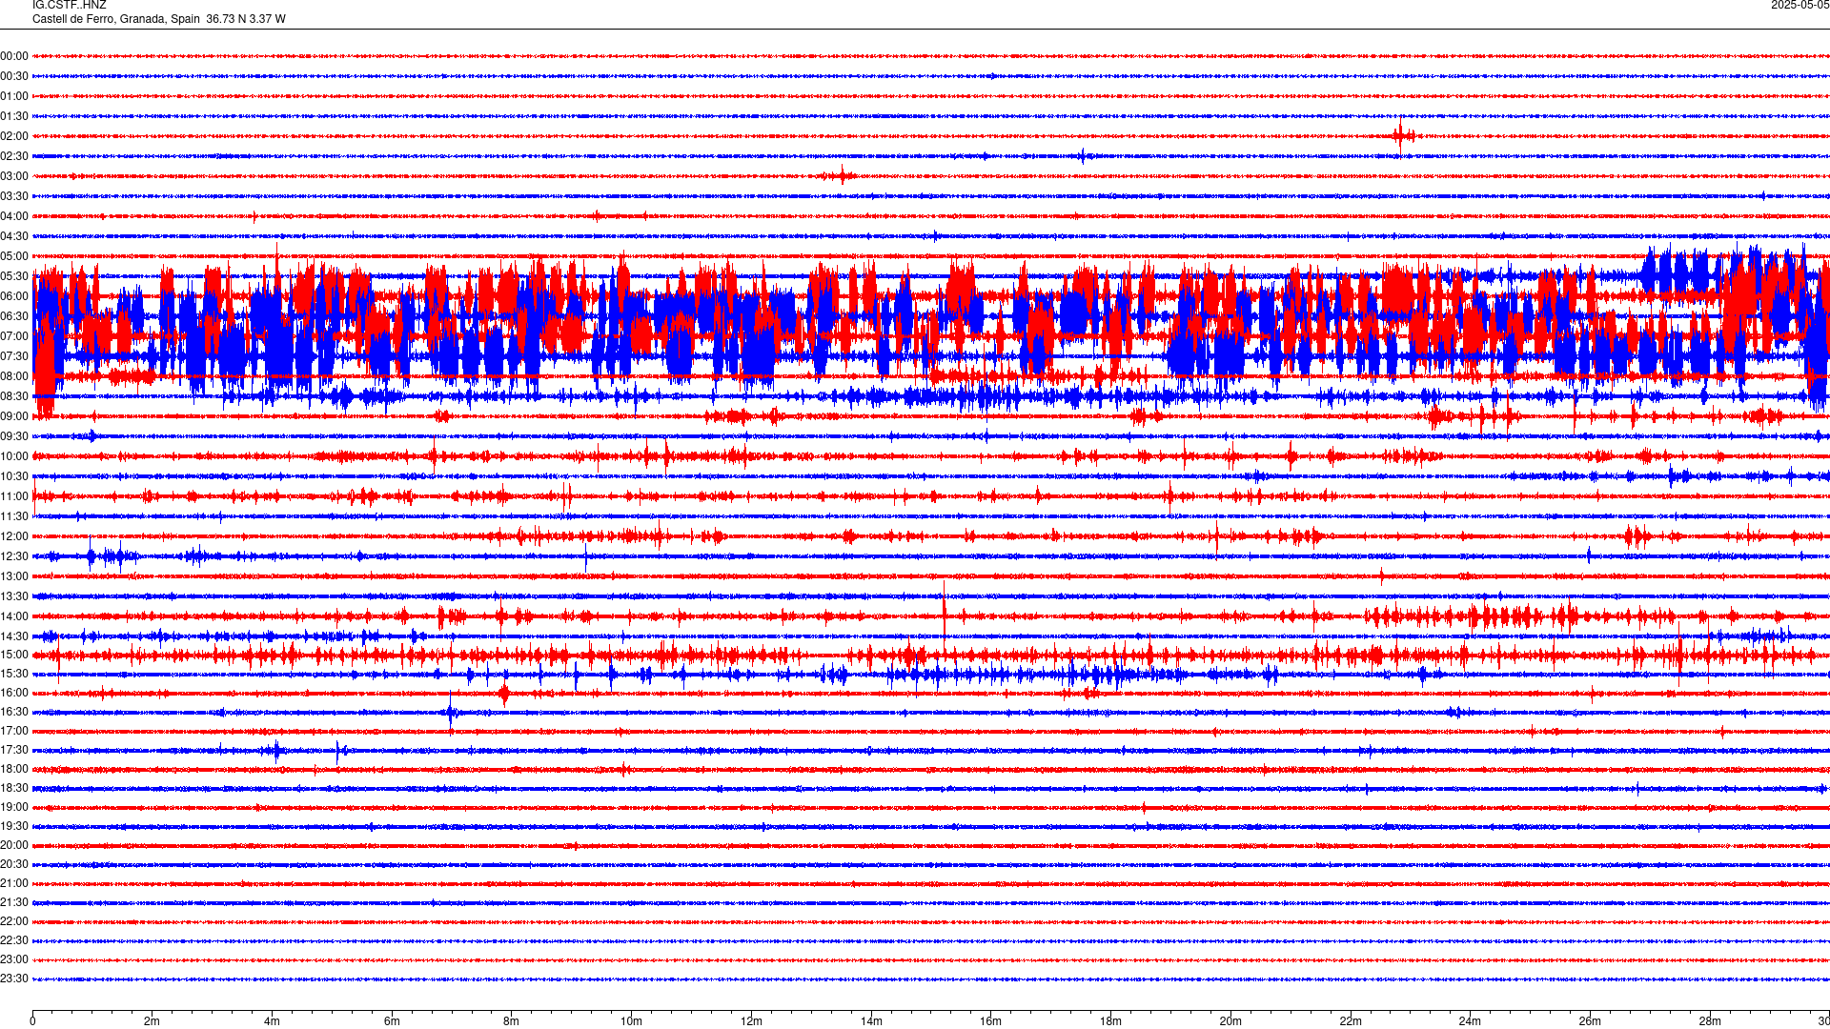Select the 14:30 trace time label
This screenshot has height=1029, width=1830.
[14, 636]
